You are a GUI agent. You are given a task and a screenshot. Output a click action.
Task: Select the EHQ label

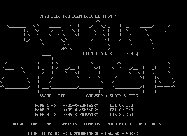[132, 54]
